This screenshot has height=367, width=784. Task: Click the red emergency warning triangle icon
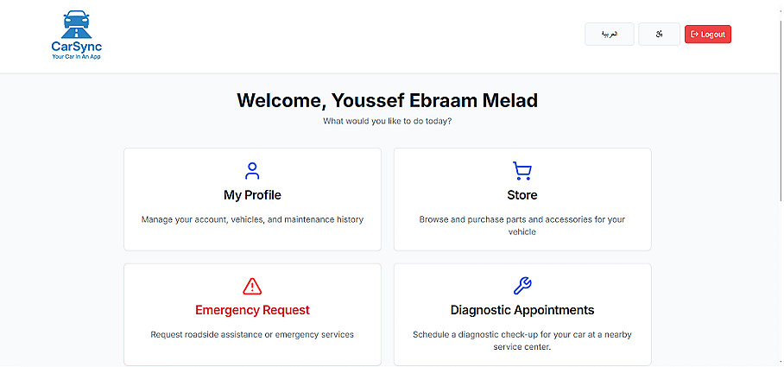point(252,286)
